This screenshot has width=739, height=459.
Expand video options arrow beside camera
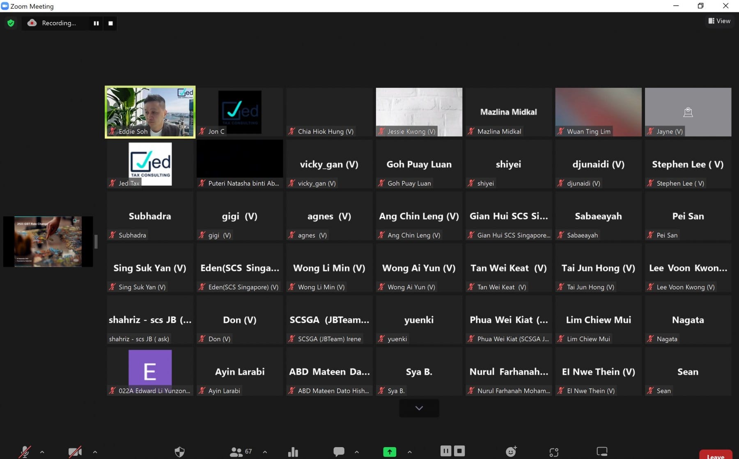point(95,452)
